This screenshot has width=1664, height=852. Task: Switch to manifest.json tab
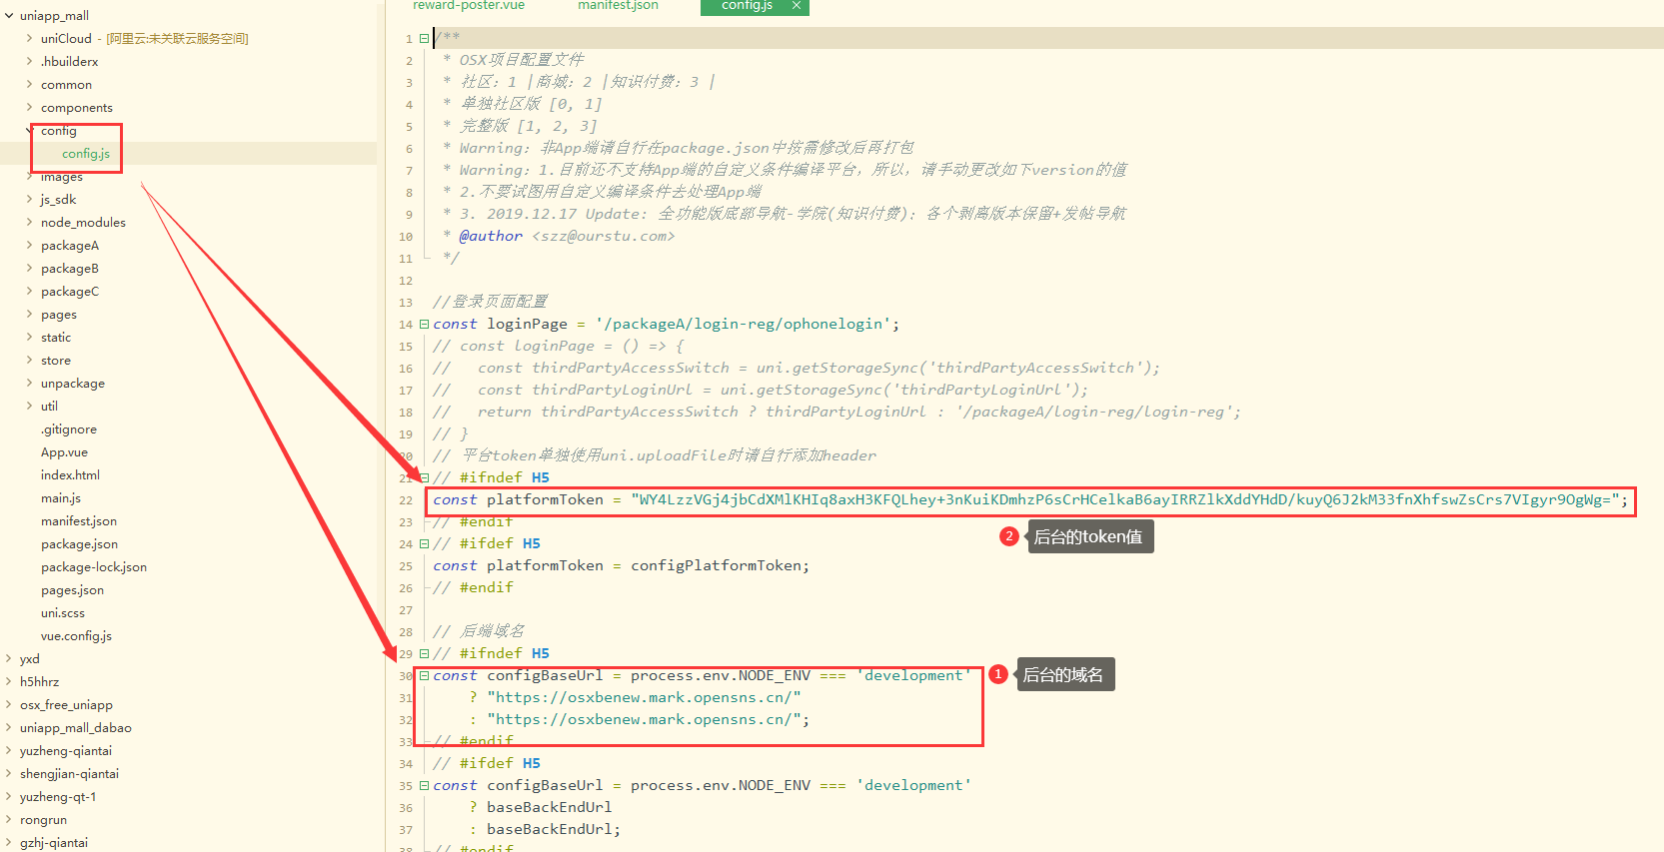[618, 6]
